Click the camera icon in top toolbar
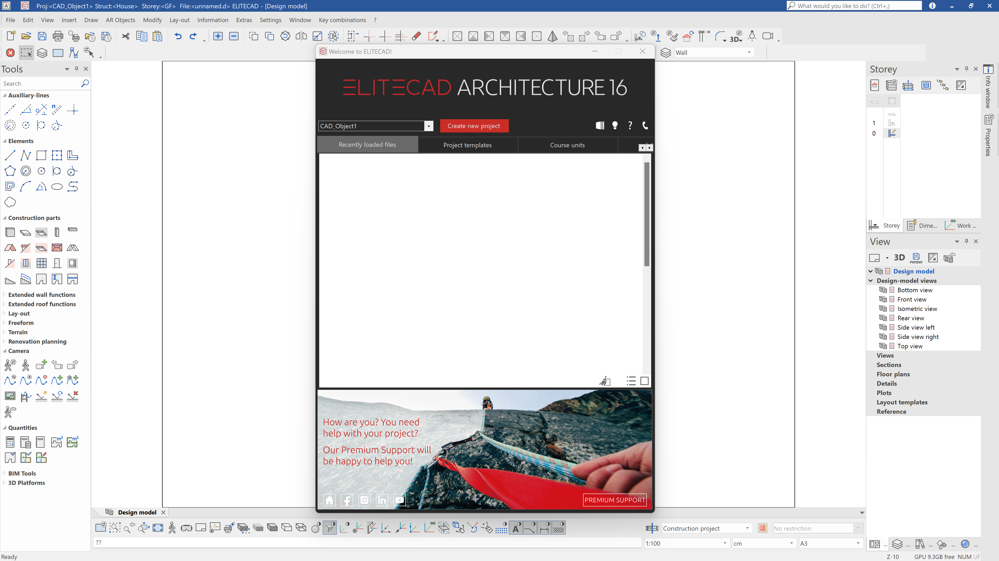Screen dimensions: 999x561 coord(767,36)
